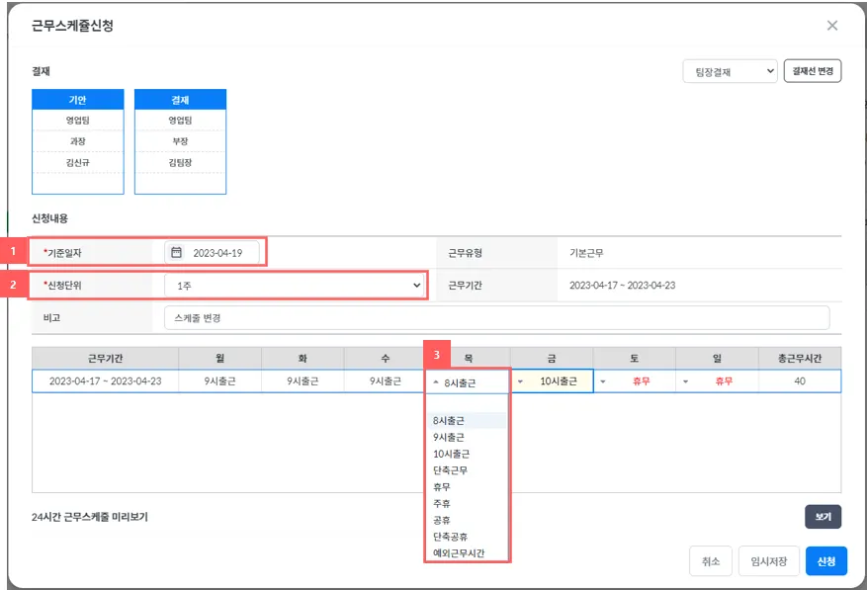This screenshot has height=590, width=867.
Task: Click the Monday 9시출근 cell
Action: (220, 381)
